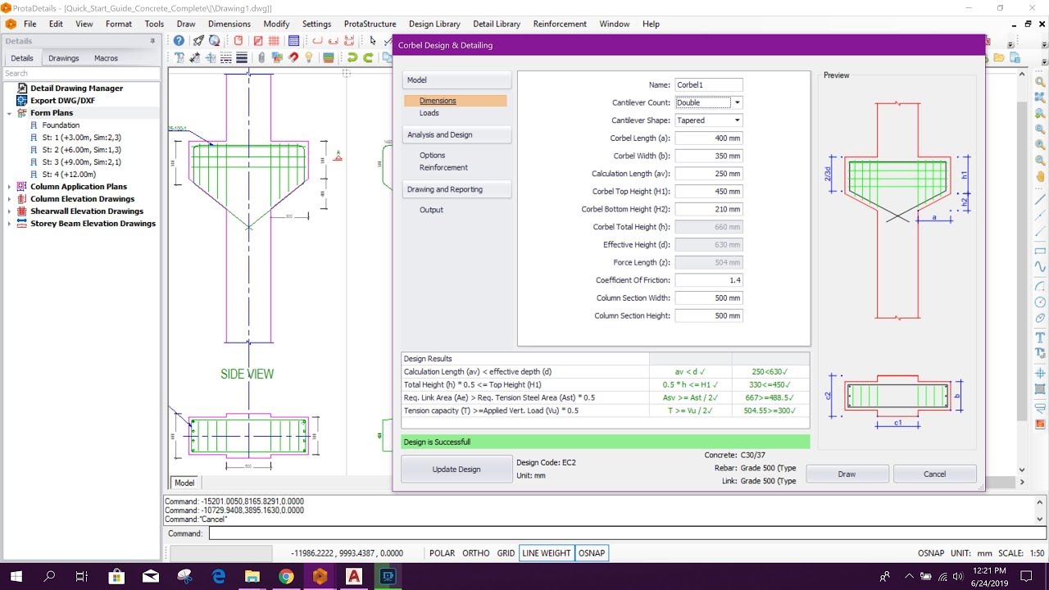Viewport: 1049px width, 590px height.
Task: Select the zoom magnifier tool on right toolbar
Action: coord(1038,82)
